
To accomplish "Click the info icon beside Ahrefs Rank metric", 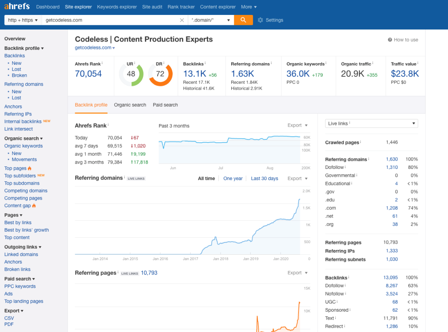I will tap(102, 63).
